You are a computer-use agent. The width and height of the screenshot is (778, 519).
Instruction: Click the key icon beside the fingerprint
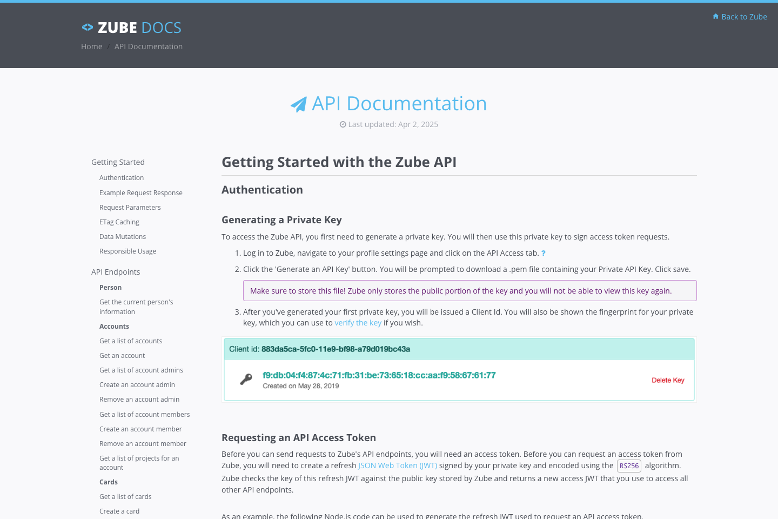point(246,380)
